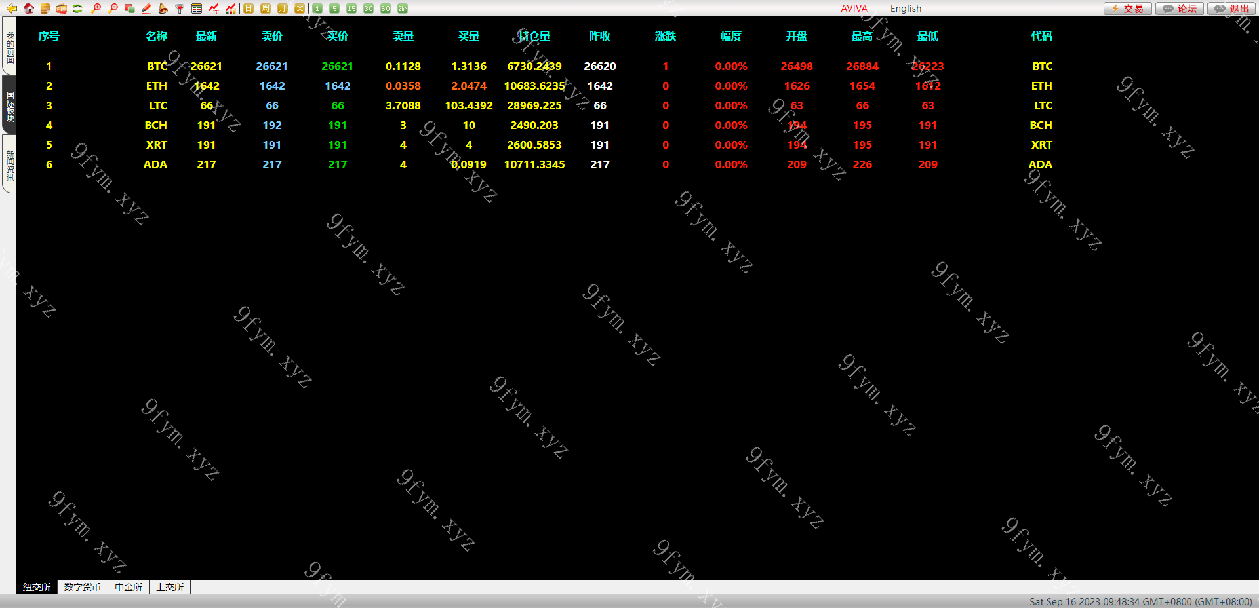Select the 30-minute interval icon

[369, 9]
